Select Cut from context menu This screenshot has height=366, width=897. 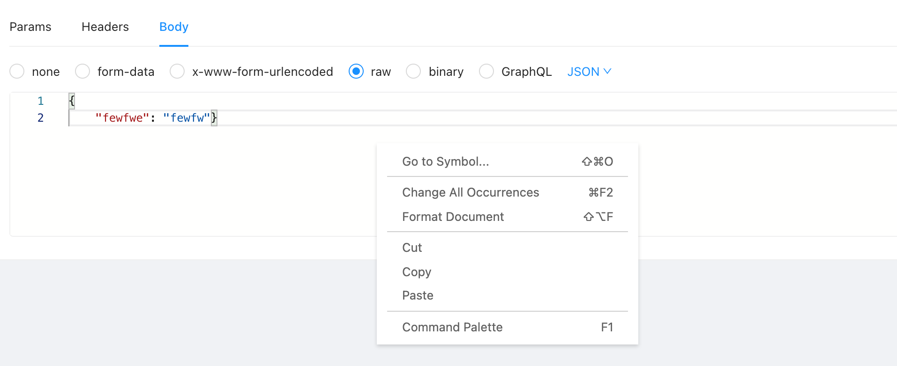pyautogui.click(x=508, y=248)
